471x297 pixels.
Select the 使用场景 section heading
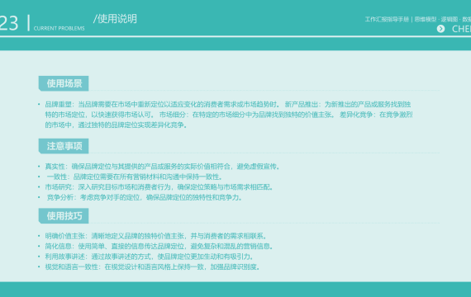click(x=64, y=83)
